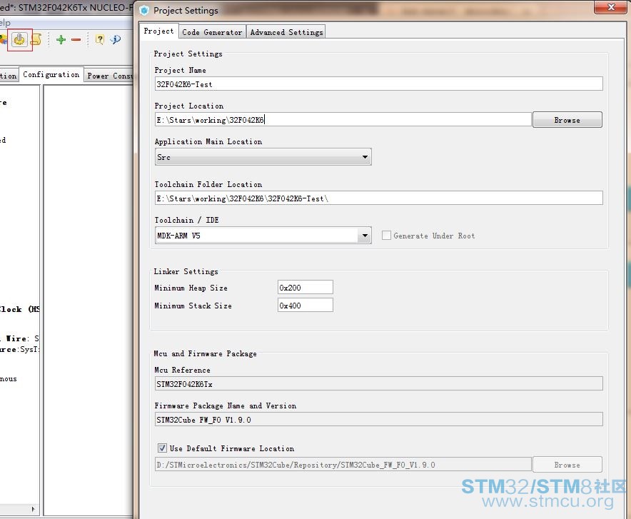631x519 pixels.
Task: Click the Project Name input field
Action: tap(379, 84)
